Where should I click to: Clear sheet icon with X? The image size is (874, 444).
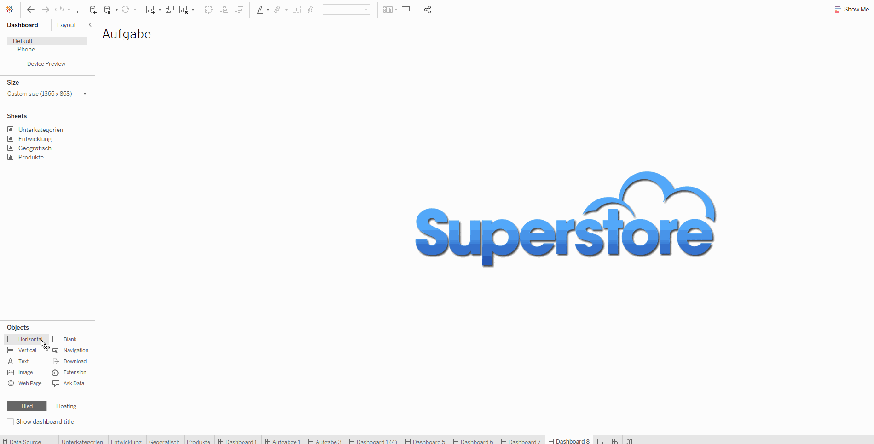pyautogui.click(x=184, y=10)
